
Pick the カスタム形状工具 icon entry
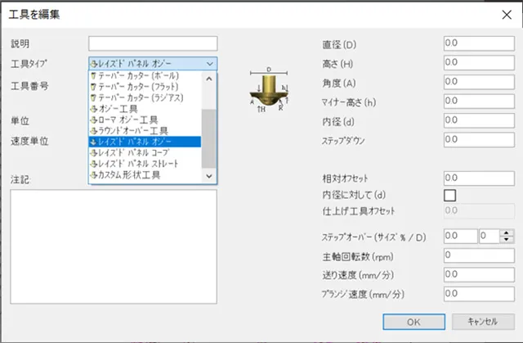tap(94, 175)
